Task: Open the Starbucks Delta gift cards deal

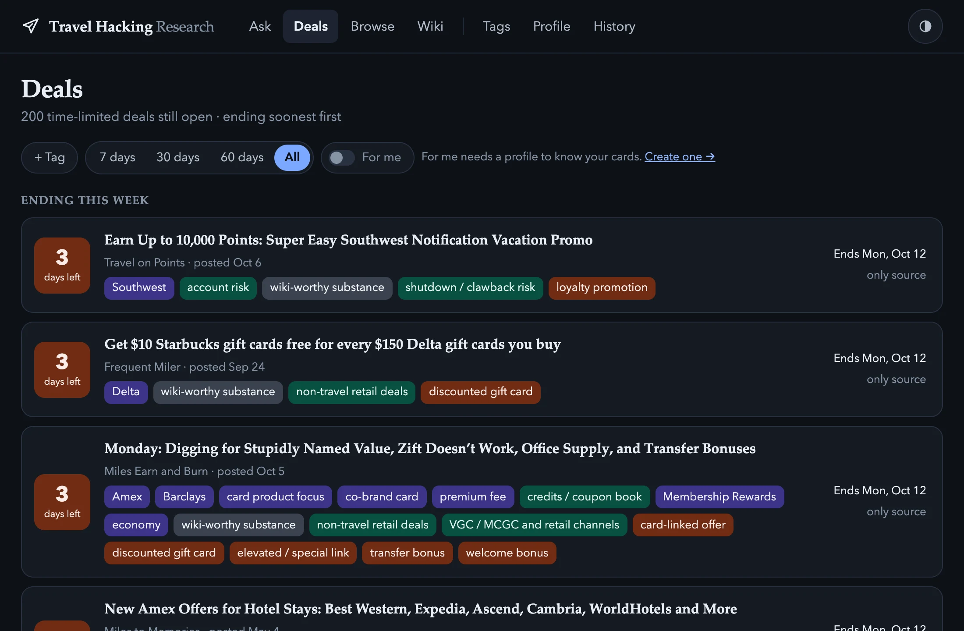Action: click(333, 344)
